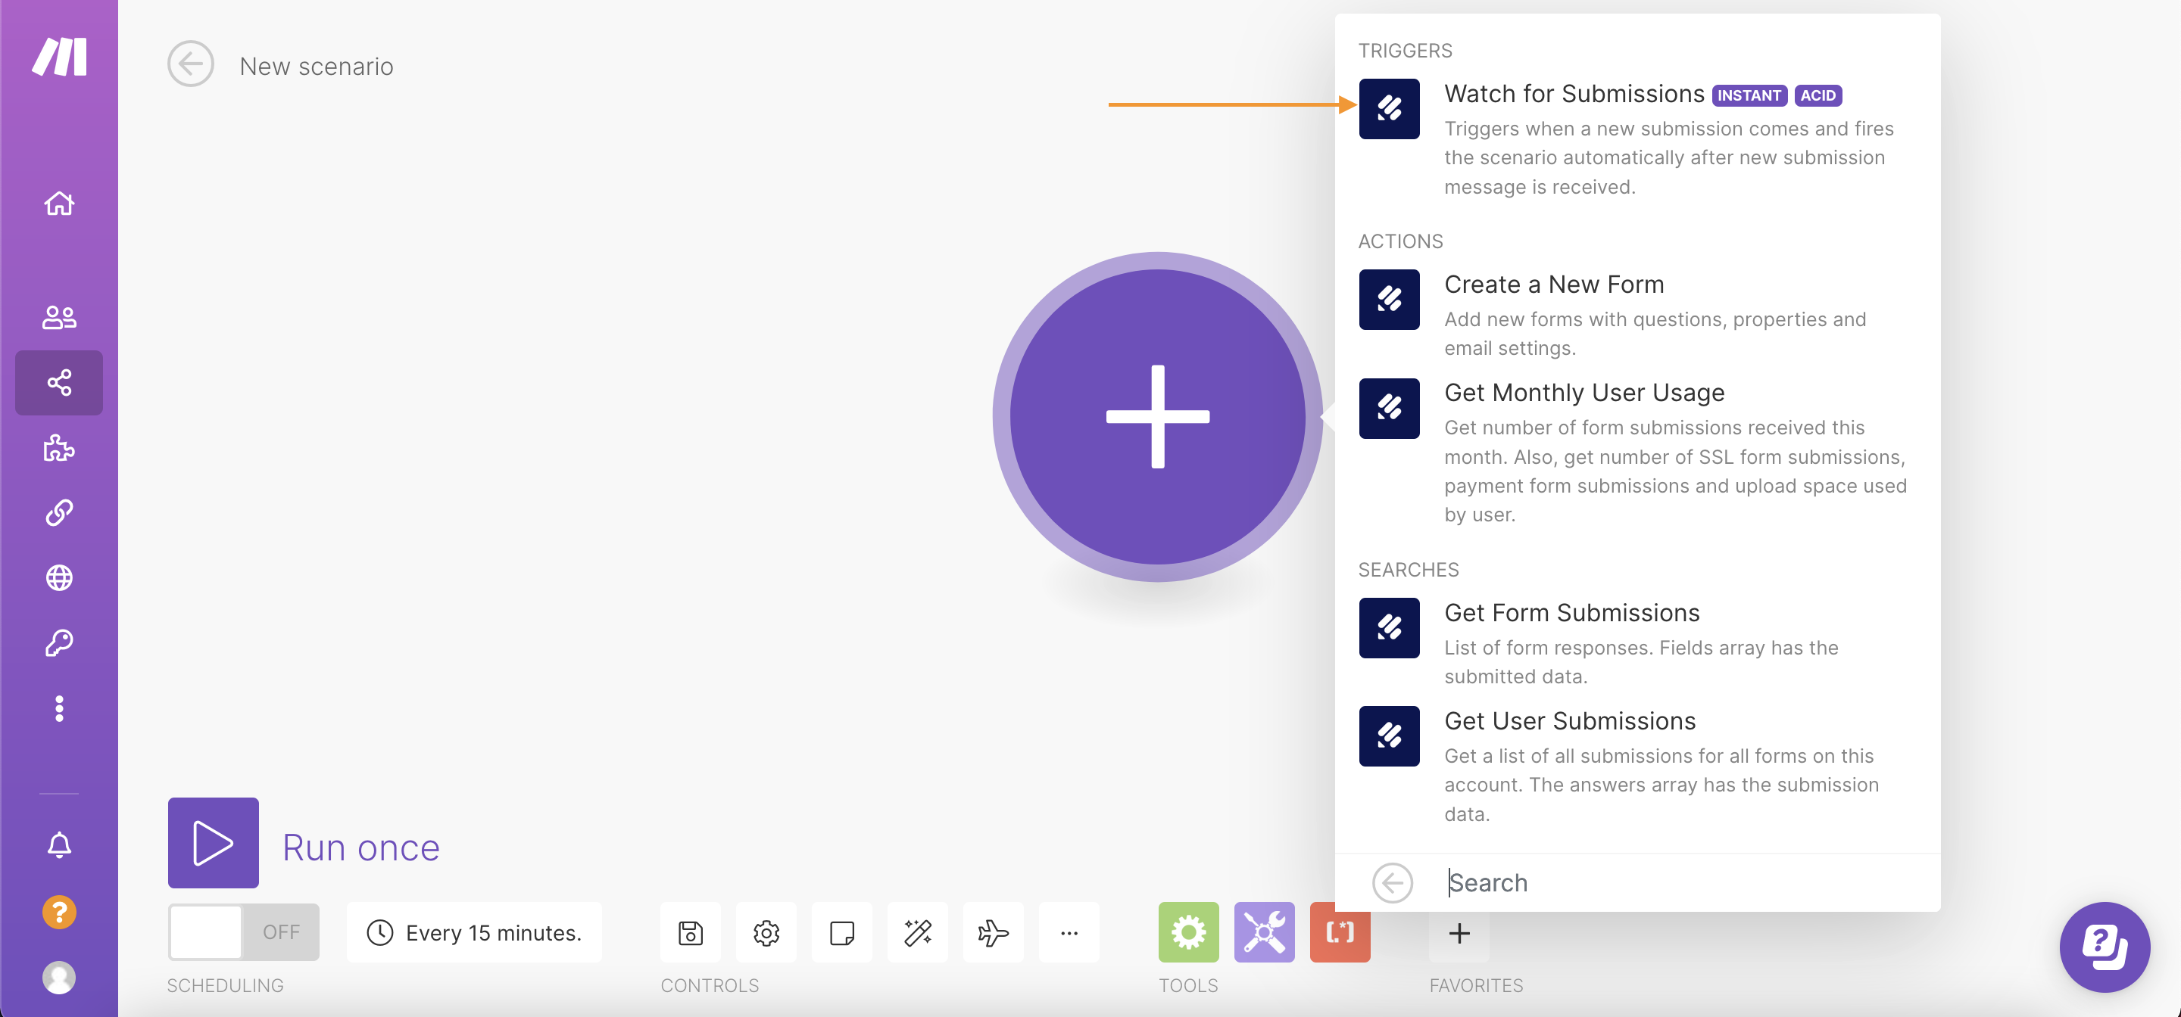Choose the Create a New Form action
Screen dimensions: 2181x1017
pyautogui.click(x=1552, y=285)
